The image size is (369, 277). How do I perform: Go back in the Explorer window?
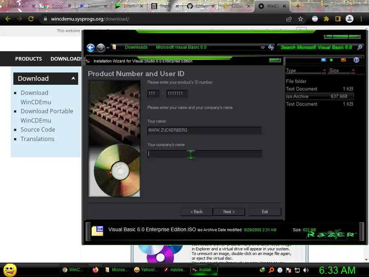tap(90, 48)
